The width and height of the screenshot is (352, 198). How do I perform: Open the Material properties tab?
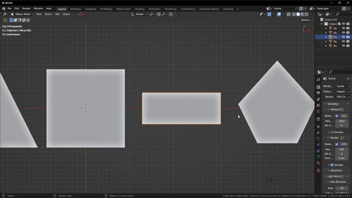318,163
